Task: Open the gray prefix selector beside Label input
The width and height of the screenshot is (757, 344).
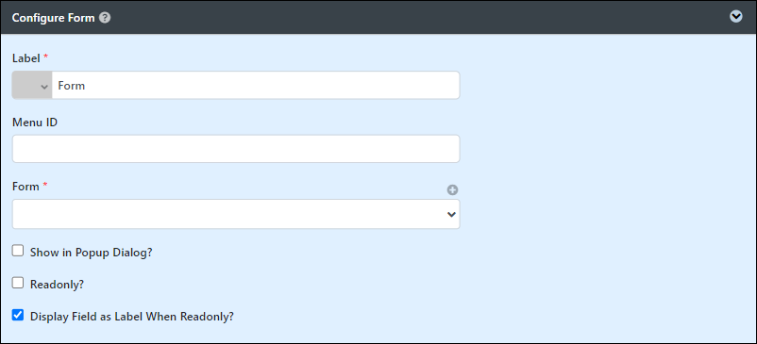Action: coord(32,85)
